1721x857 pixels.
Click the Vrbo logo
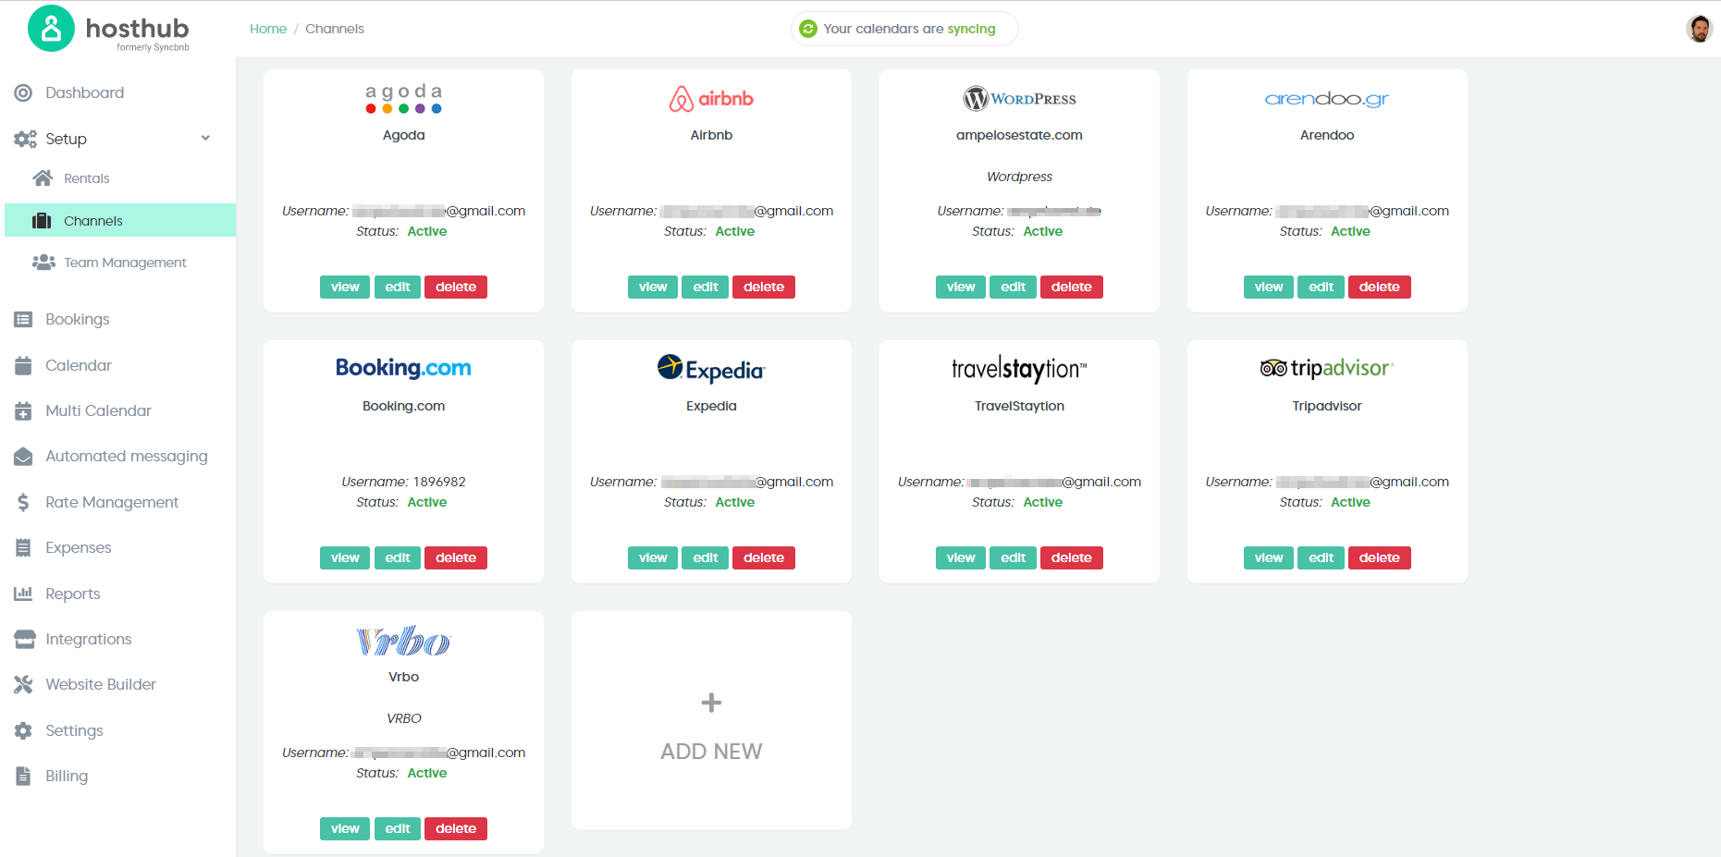pyautogui.click(x=403, y=641)
